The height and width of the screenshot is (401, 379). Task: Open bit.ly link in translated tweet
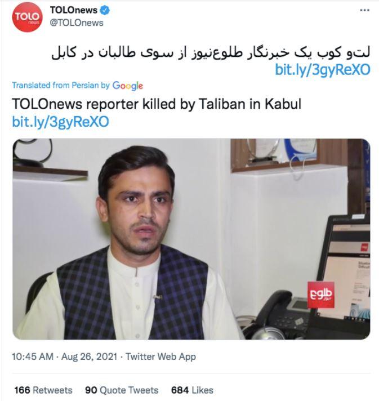(61, 122)
